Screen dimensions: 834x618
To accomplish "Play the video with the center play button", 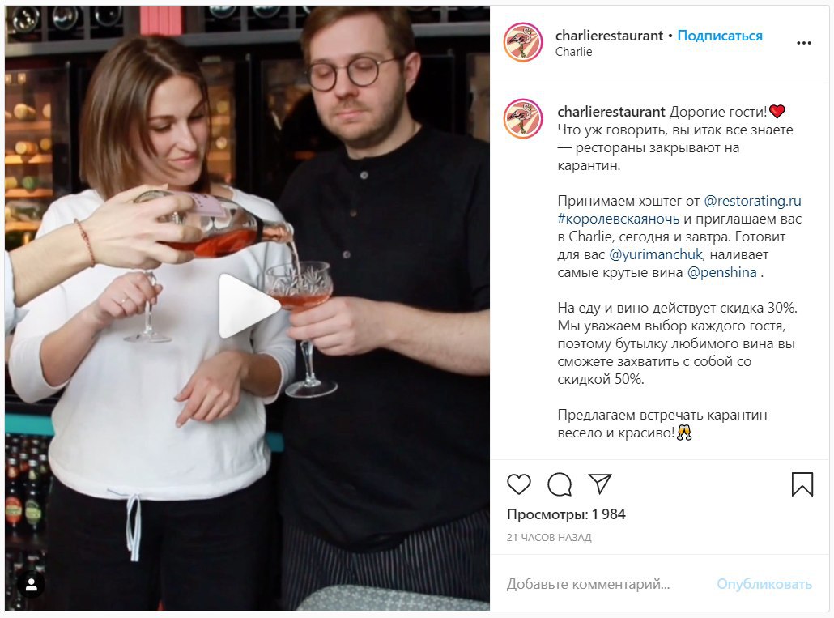I will coord(248,306).
